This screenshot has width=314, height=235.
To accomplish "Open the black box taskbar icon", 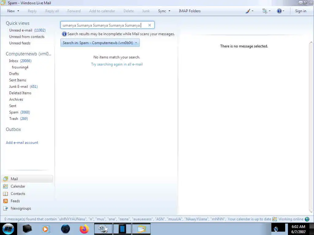I will (x=27, y=229).
